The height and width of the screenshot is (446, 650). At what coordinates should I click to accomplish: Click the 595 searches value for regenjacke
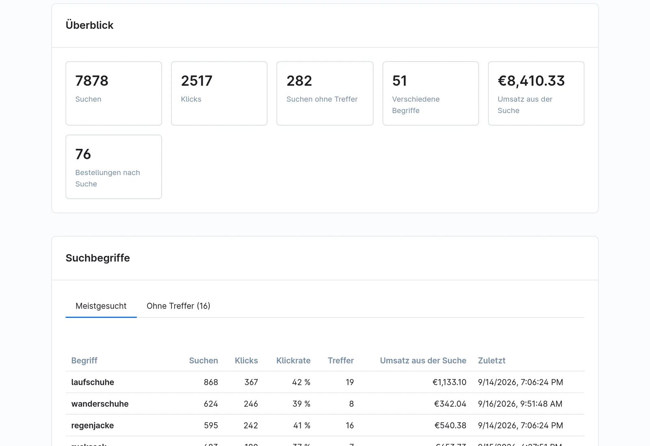tap(211, 426)
